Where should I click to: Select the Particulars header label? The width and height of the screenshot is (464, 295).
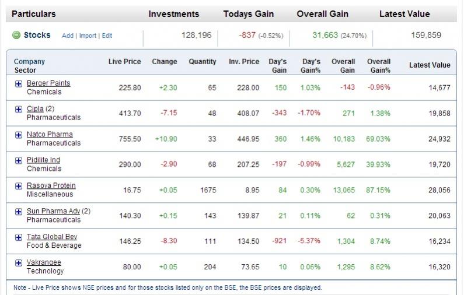pyautogui.click(x=34, y=14)
